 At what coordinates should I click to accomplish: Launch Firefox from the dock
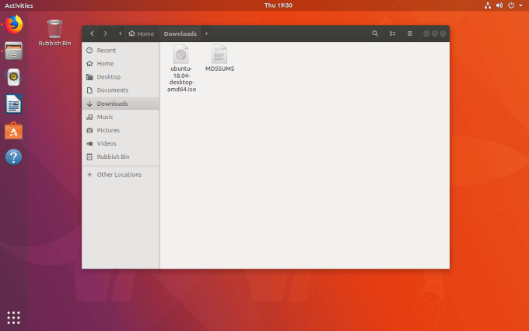click(x=14, y=24)
